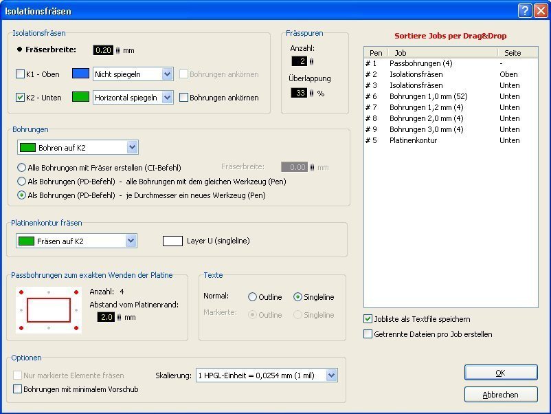Click the help question mark icon
The width and height of the screenshot is (551, 414).
coord(525,10)
